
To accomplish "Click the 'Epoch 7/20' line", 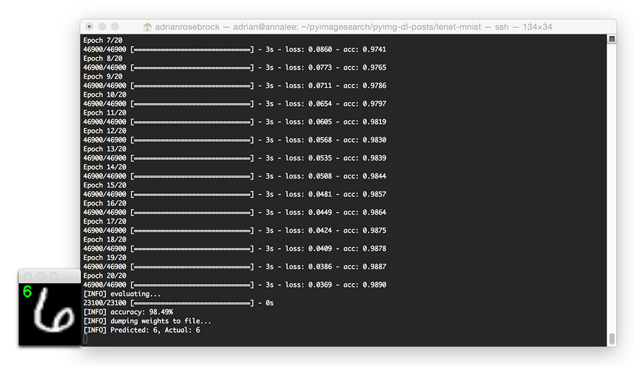I will click(x=103, y=41).
